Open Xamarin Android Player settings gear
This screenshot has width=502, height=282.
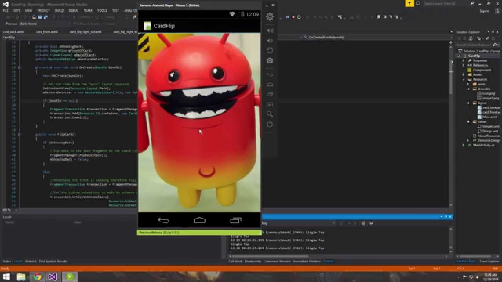click(x=269, y=16)
